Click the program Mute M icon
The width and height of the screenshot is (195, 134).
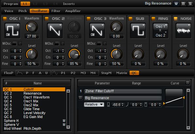point(183,4)
